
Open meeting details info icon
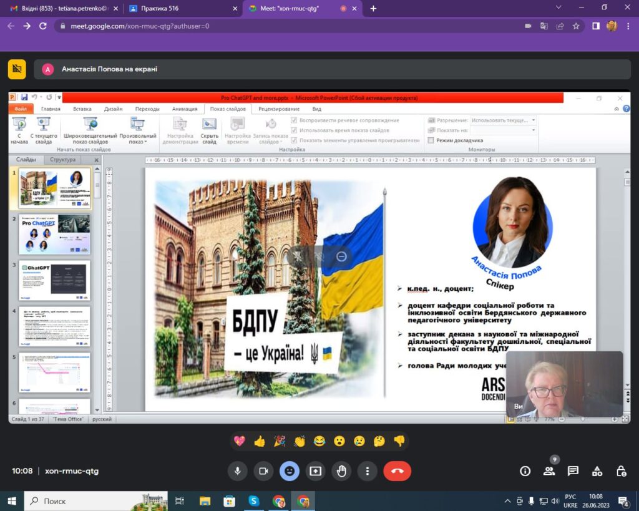(525, 471)
